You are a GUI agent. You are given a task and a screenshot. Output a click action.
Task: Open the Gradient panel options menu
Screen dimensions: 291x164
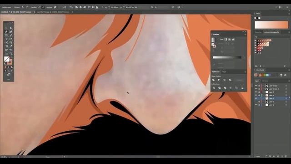point(245,35)
